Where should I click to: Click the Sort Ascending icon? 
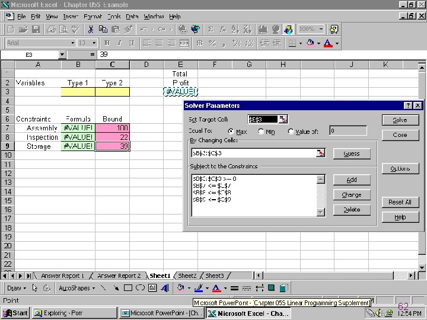tap(235, 29)
